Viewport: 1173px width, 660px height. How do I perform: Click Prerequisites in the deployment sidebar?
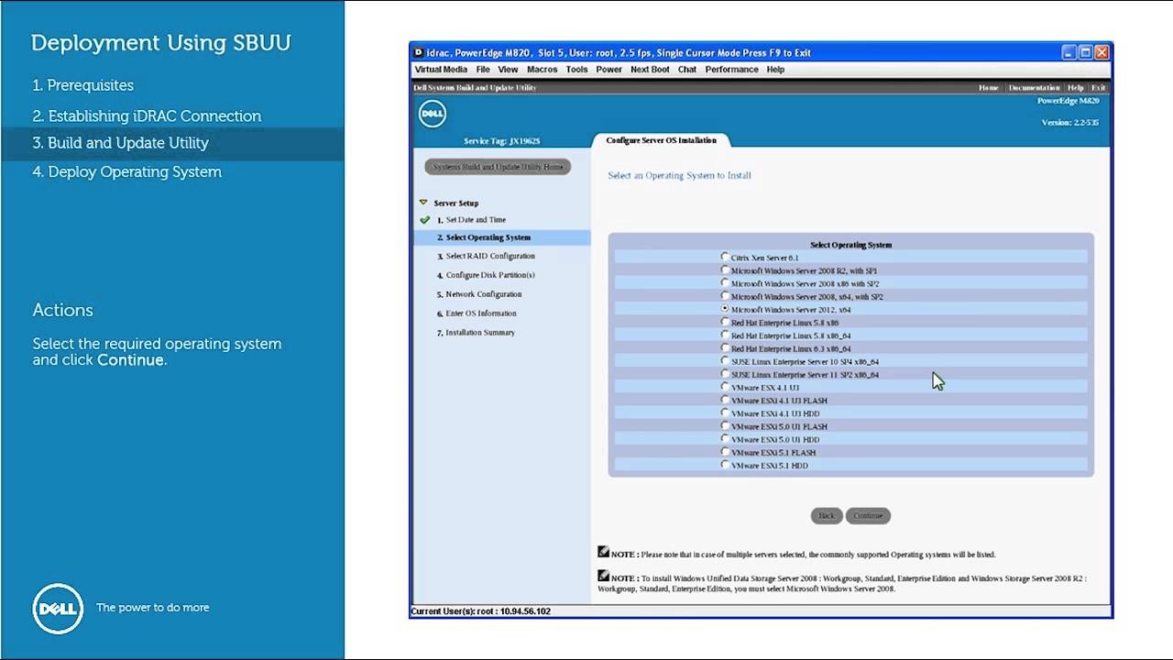(83, 85)
